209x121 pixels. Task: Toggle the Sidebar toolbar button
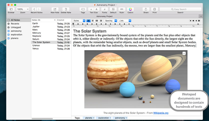[11, 9]
